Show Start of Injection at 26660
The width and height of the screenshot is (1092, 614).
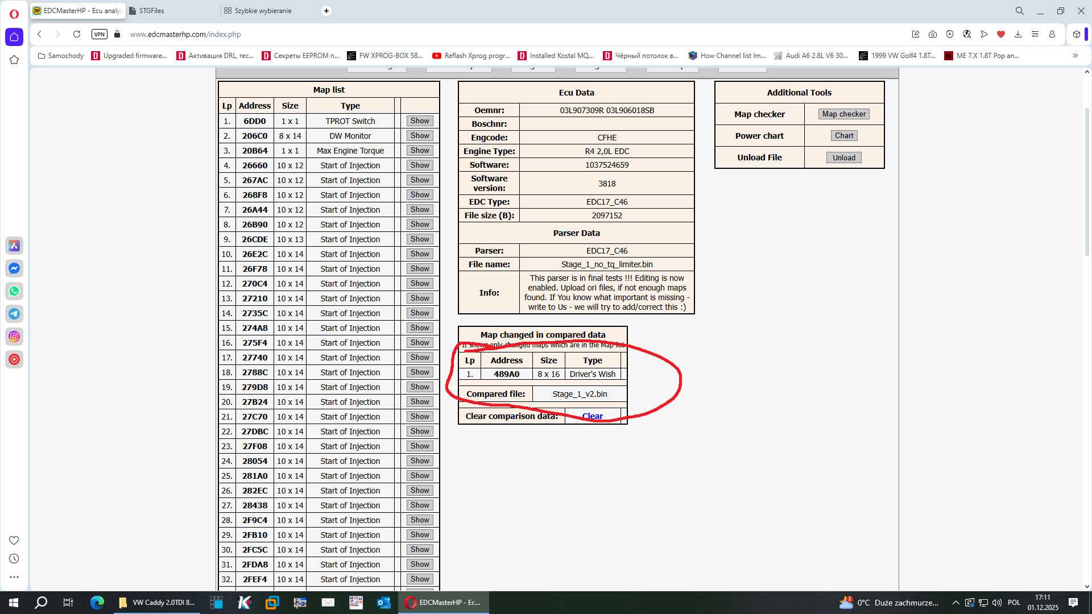pos(420,165)
